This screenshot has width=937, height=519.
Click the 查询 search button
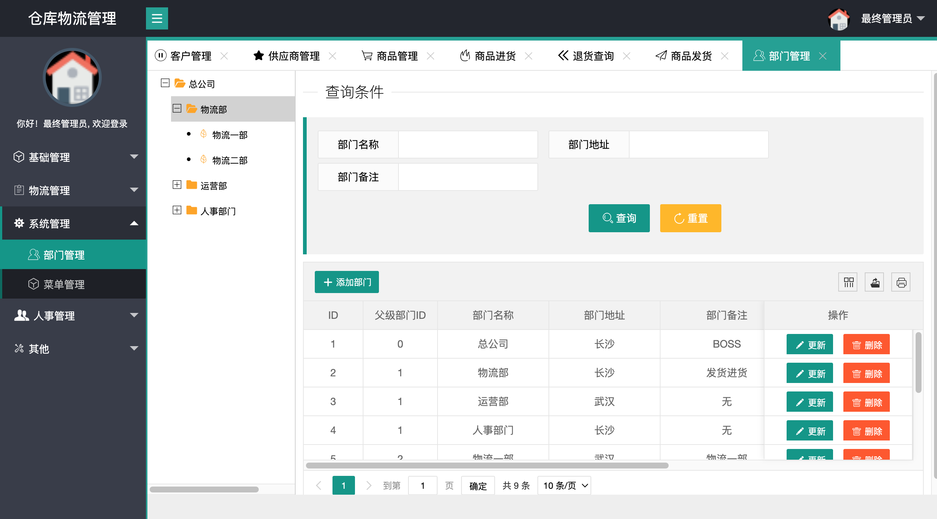pyautogui.click(x=619, y=218)
